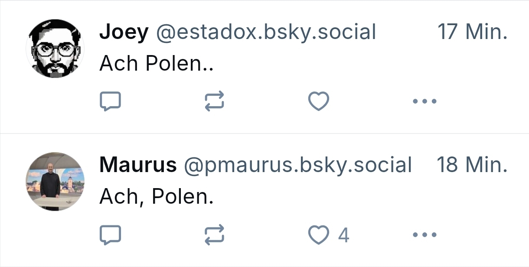Viewport: 529px width, 267px height.
Task: Visit Joey's profile via display name
Action: (124, 32)
